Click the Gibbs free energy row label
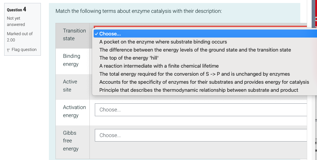This screenshot has width=317, height=160. (x=71, y=141)
